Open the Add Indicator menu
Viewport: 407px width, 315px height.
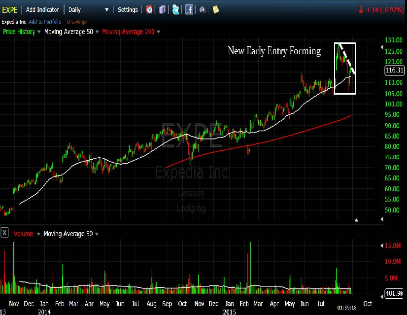point(42,10)
